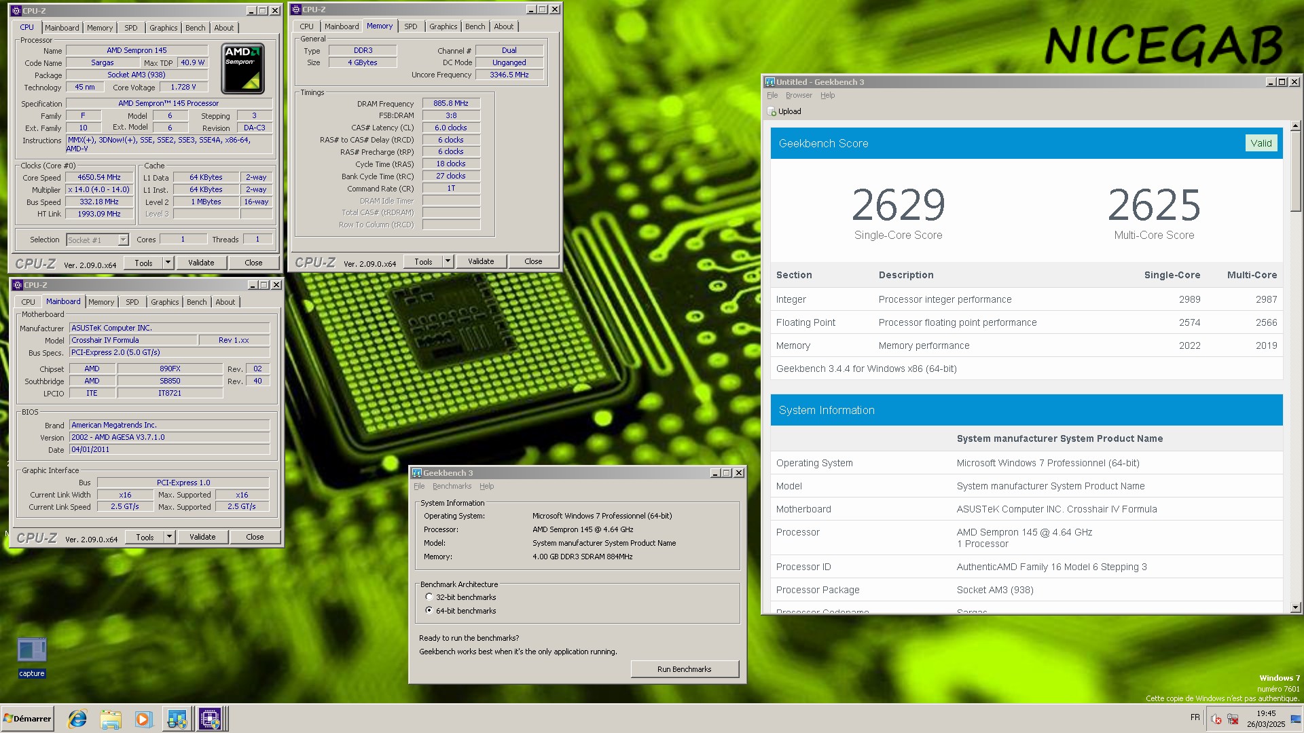This screenshot has width=1304, height=733.
Task: Click Close button in CPU-Z Memory window
Action: point(533,261)
